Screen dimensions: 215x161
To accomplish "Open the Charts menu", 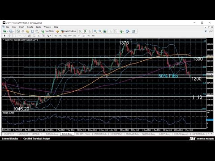I will (30, 27).
